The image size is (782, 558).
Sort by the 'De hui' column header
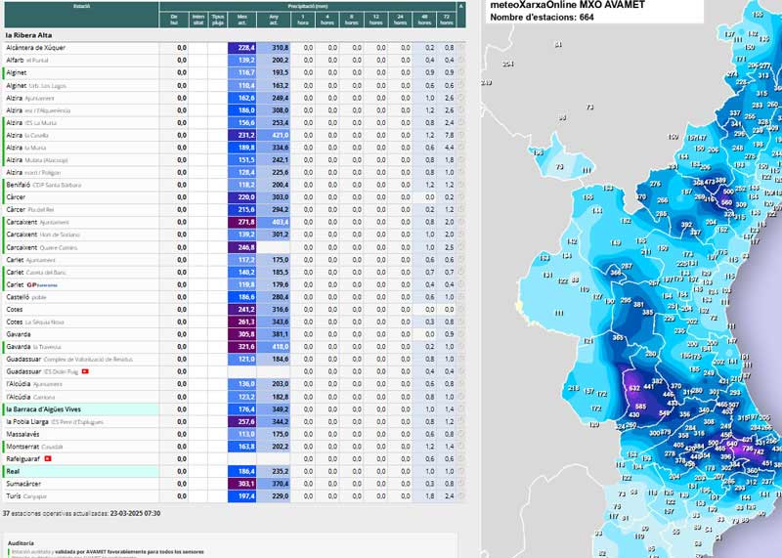click(174, 20)
